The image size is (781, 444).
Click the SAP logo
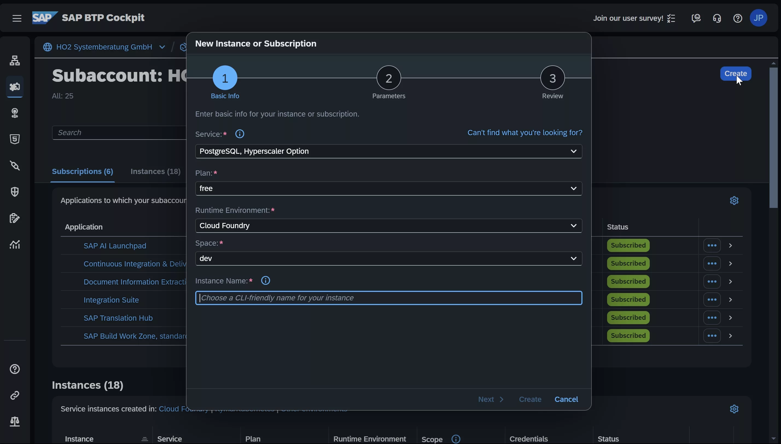coord(45,18)
